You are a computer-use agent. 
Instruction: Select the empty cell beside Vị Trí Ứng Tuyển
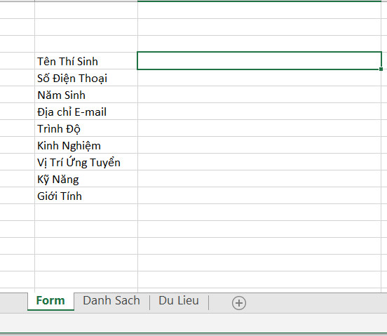tap(259, 162)
